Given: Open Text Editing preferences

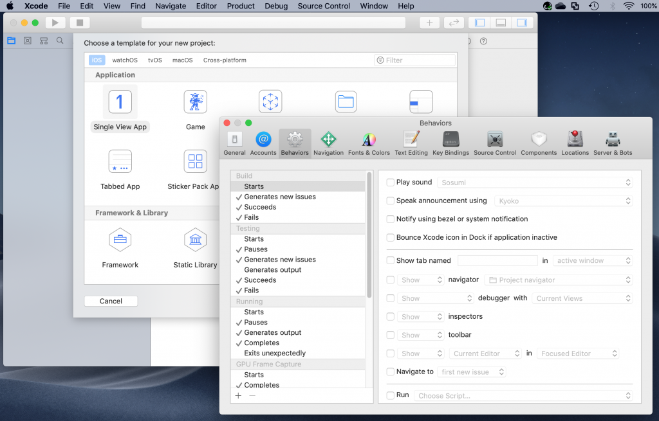Looking at the screenshot, I should 411,143.
